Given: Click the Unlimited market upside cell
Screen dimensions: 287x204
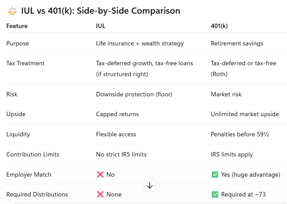Looking at the screenshot, I should point(245,114).
